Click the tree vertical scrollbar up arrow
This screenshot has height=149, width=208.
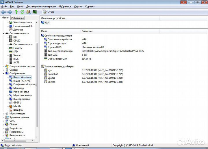(36, 22)
